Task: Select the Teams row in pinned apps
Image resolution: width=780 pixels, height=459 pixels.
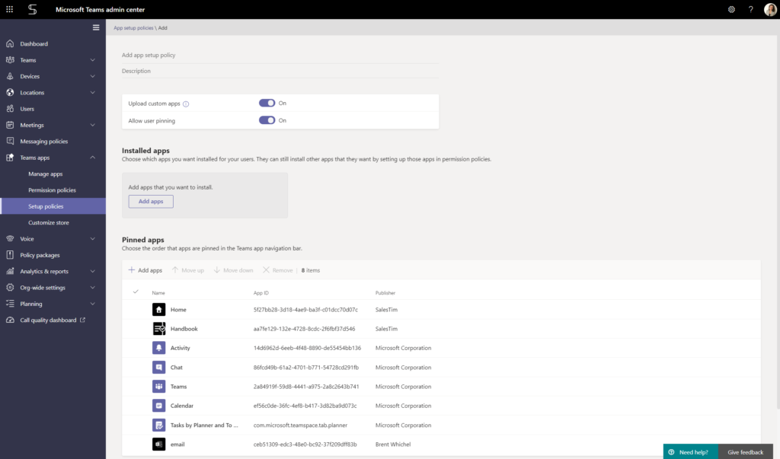Action: point(441,387)
